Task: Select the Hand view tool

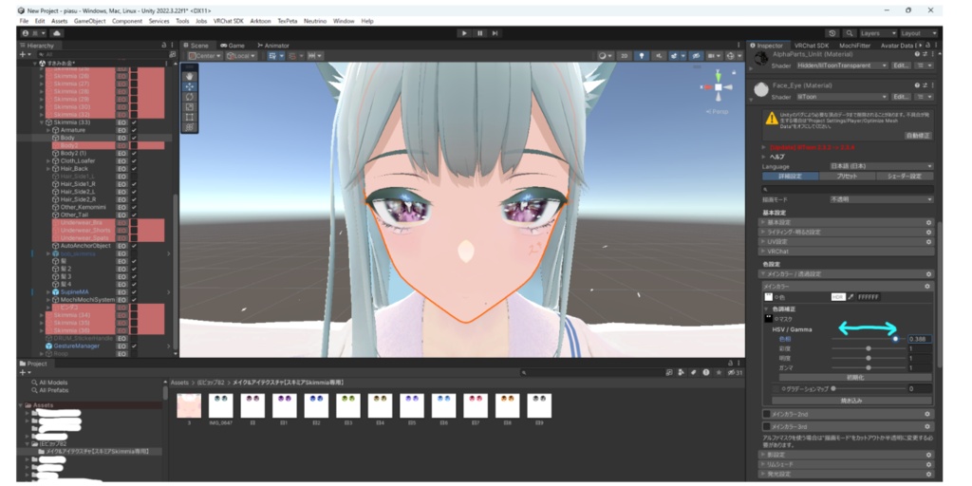Action: click(190, 76)
